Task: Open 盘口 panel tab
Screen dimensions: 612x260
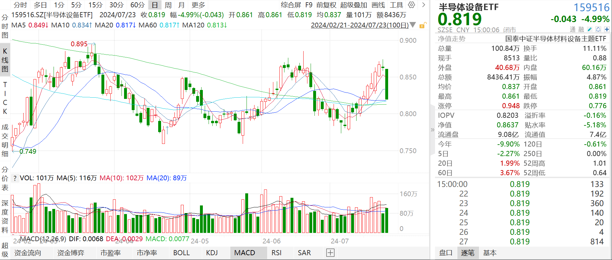Action: [446, 253]
